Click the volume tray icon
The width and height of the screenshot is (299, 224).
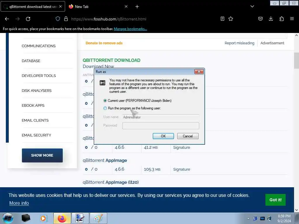[270, 218]
